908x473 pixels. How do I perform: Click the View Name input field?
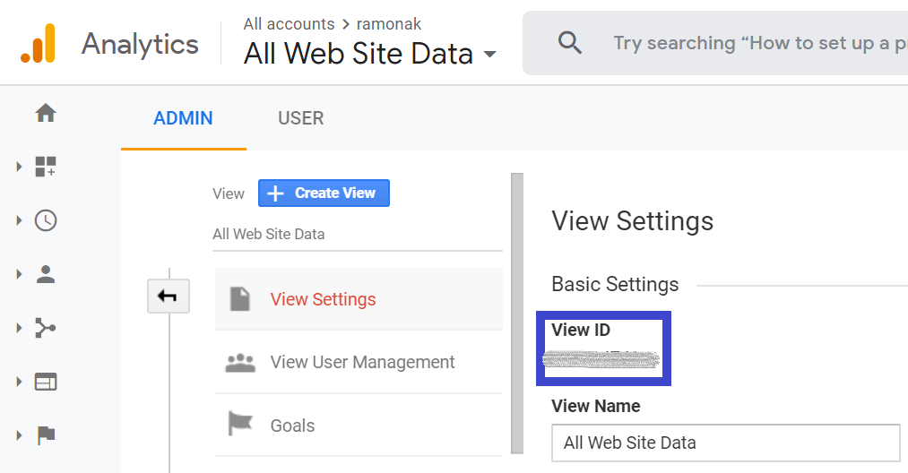(725, 443)
